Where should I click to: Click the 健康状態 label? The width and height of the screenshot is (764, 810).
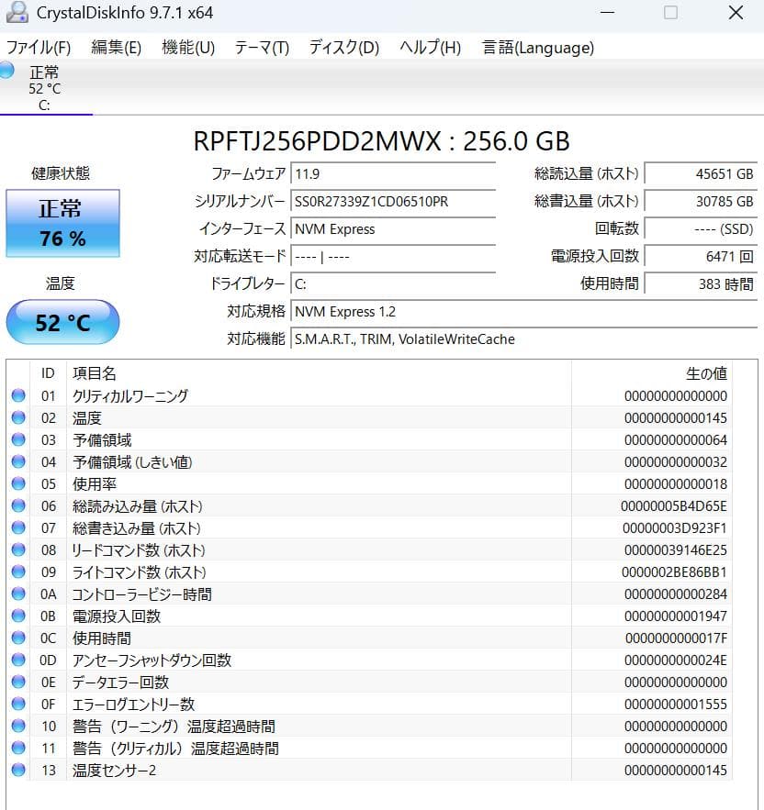[x=61, y=173]
